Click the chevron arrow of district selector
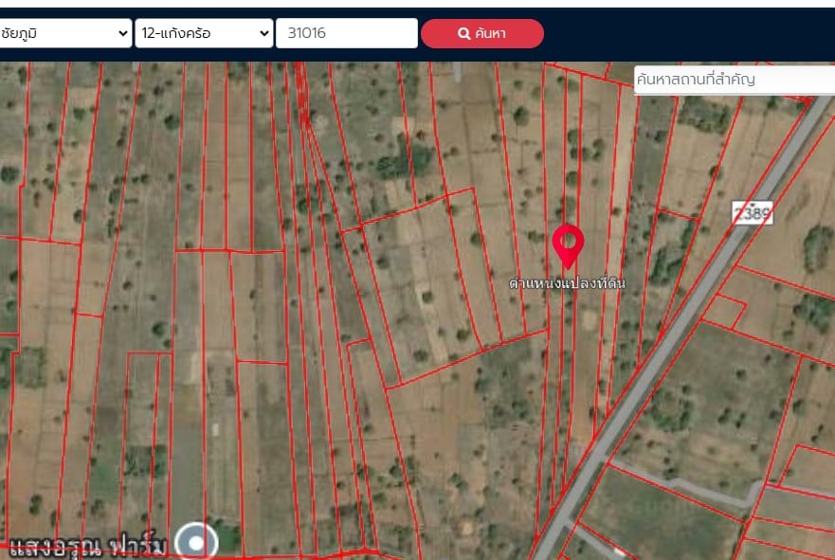Screen dimensions: 835x560 click(x=264, y=33)
